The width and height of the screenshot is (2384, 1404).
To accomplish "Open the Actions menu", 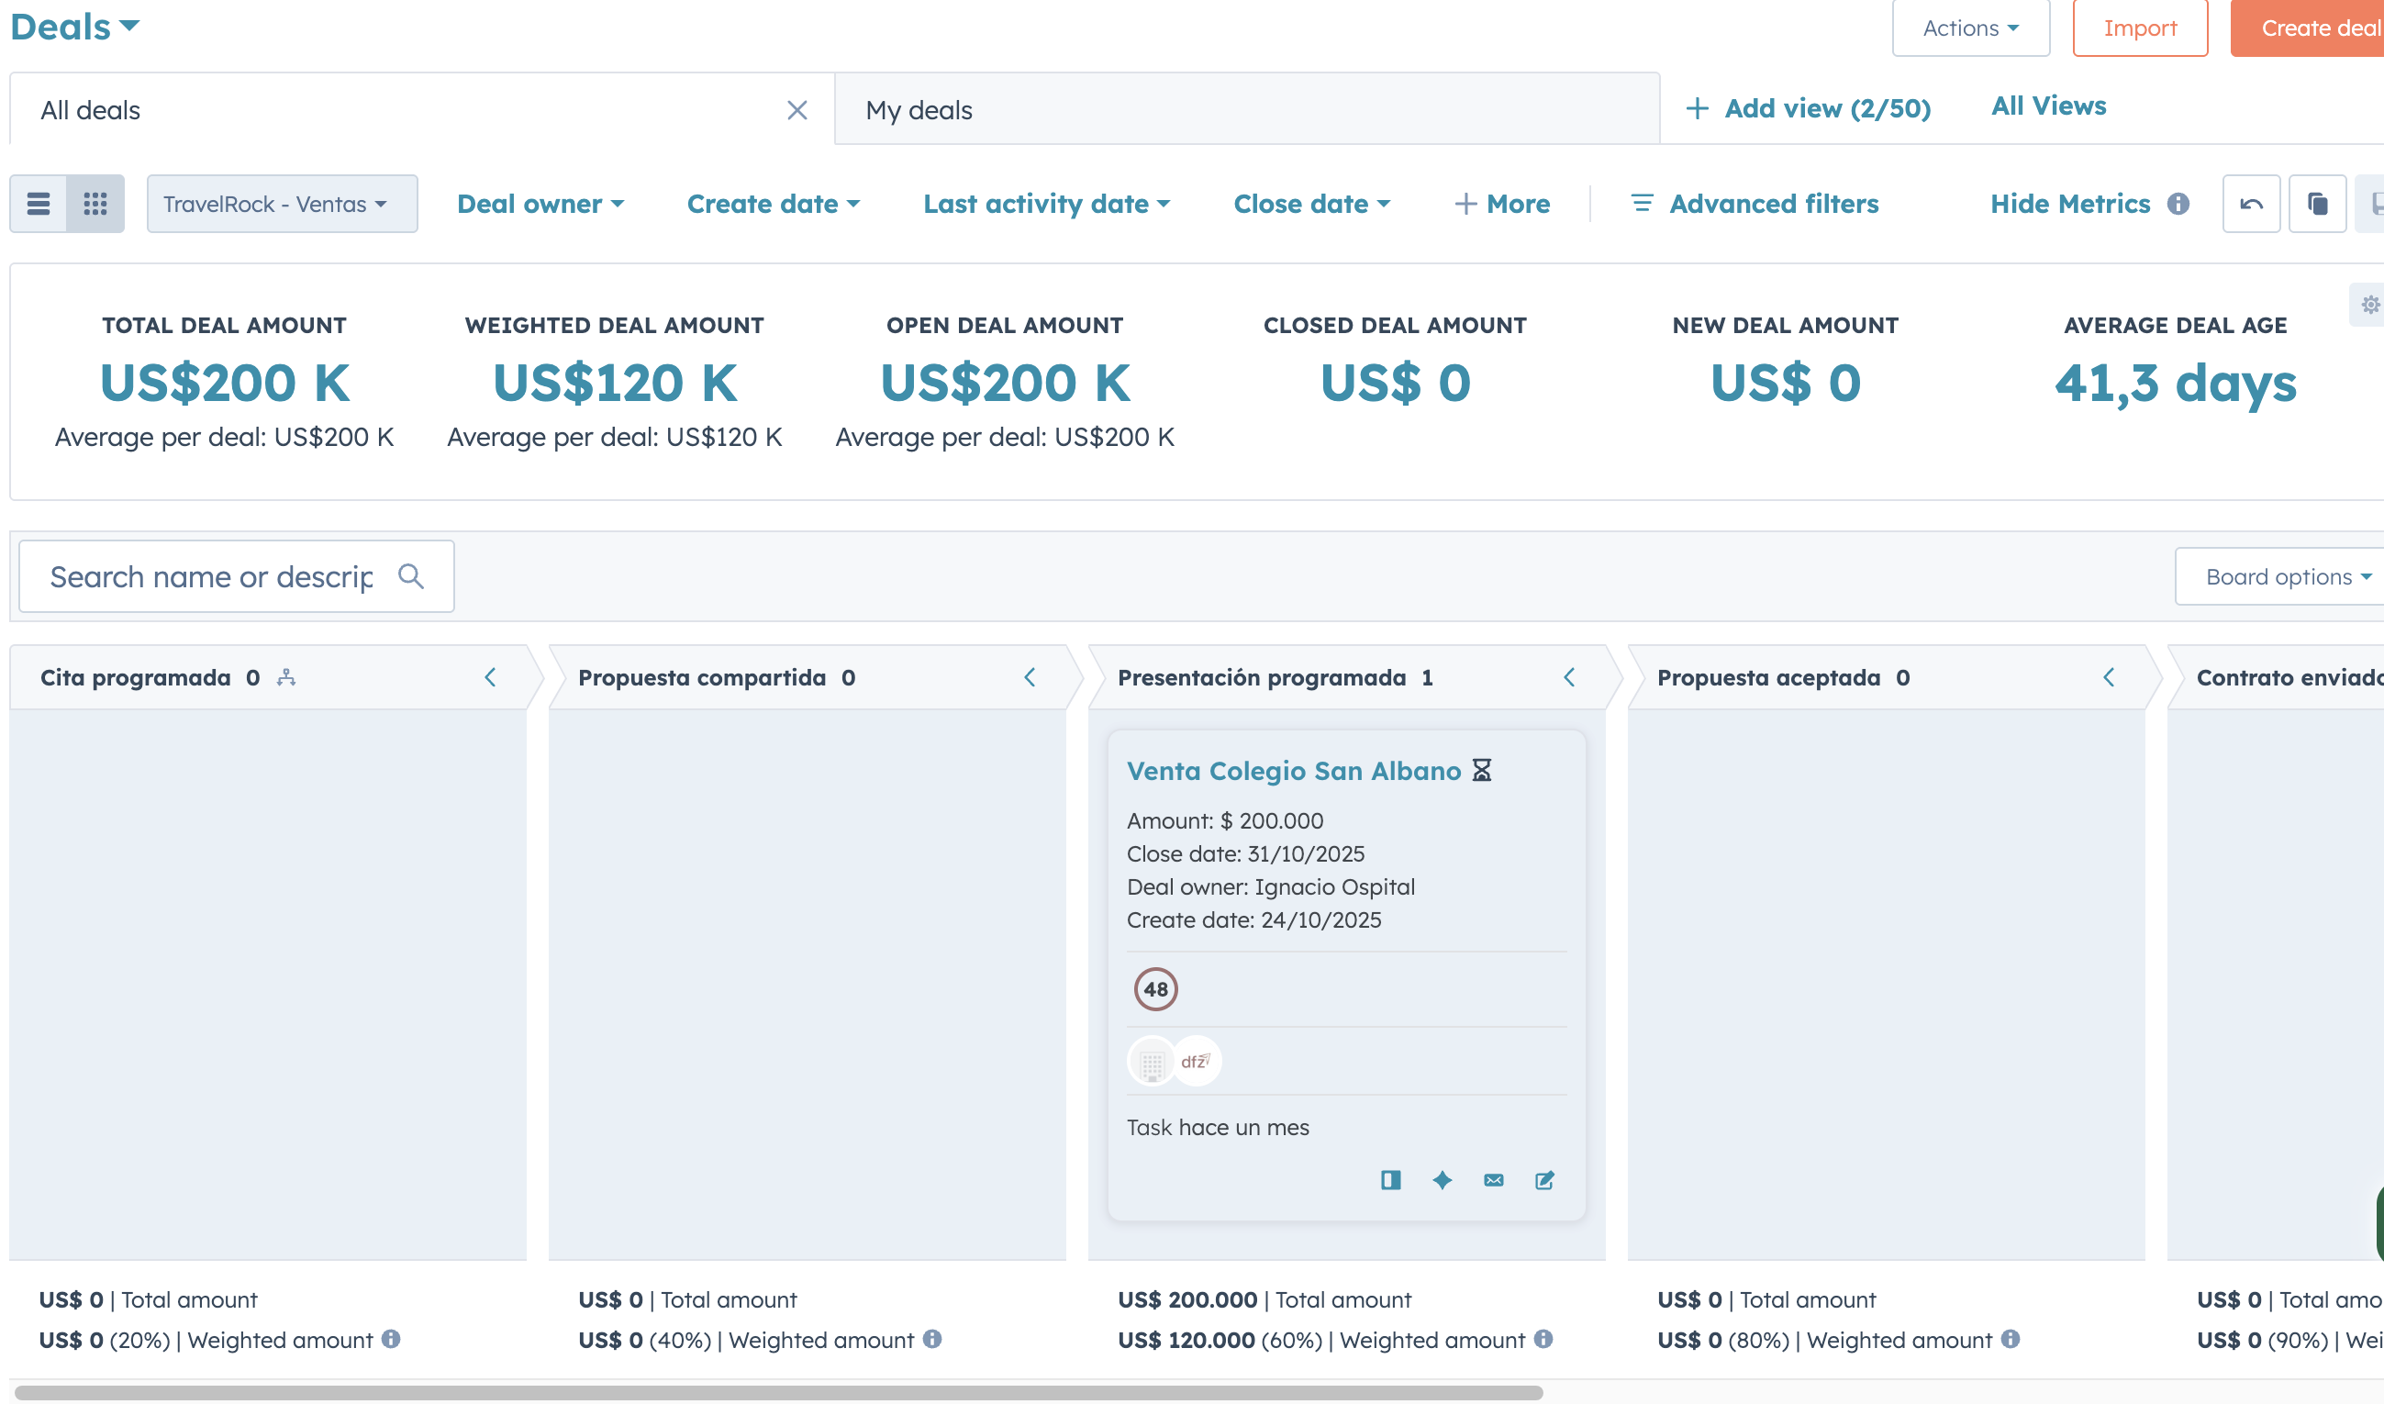I will pyautogui.click(x=1969, y=28).
